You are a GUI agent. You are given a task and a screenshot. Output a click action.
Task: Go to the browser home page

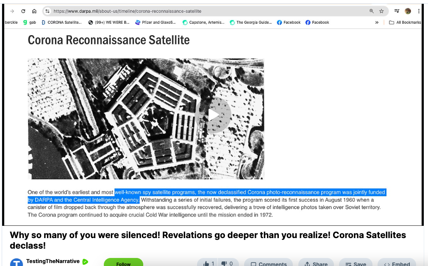click(34, 11)
